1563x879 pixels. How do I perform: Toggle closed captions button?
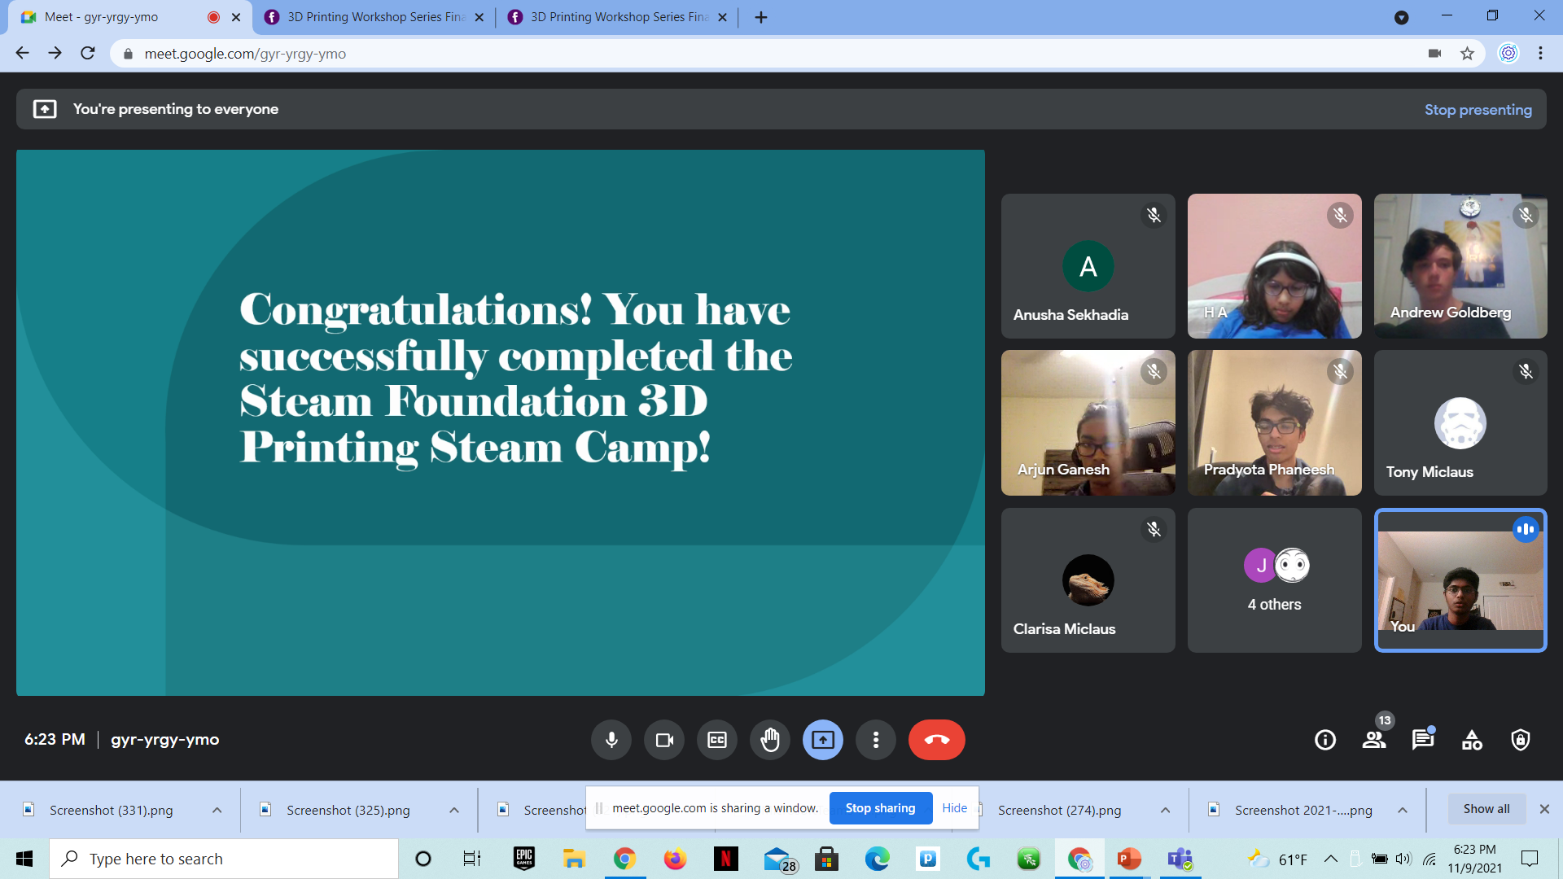pos(717,740)
